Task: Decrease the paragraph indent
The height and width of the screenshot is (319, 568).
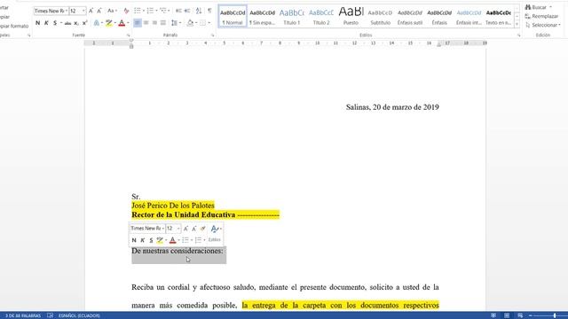Action: click(x=178, y=11)
